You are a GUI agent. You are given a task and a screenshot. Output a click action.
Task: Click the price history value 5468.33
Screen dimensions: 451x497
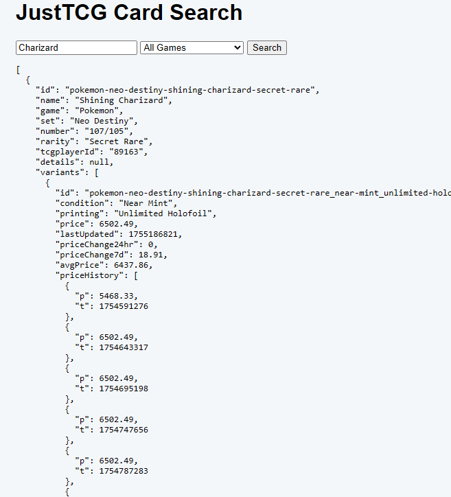tap(116, 296)
